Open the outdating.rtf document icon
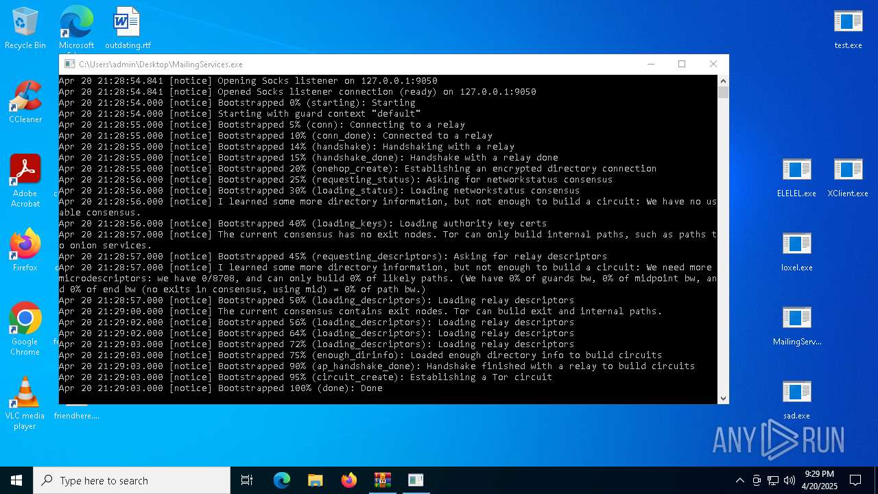Image resolution: width=878 pixels, height=494 pixels. coord(128,28)
